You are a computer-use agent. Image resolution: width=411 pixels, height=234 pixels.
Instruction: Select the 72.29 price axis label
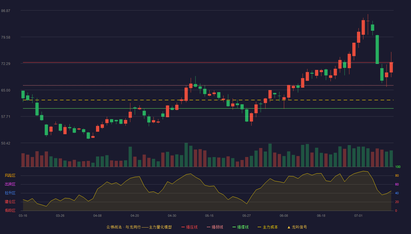click(x=6, y=64)
